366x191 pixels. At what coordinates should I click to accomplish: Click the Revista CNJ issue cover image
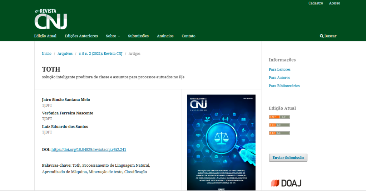(221, 142)
